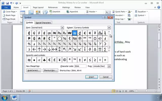The width and height of the screenshot is (162, 101).
Task: Choose Yen sign in recently used symbols
Action: click(59, 60)
